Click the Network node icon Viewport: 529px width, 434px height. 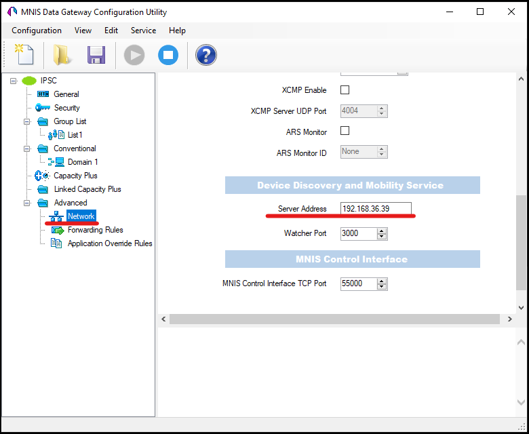coord(56,216)
